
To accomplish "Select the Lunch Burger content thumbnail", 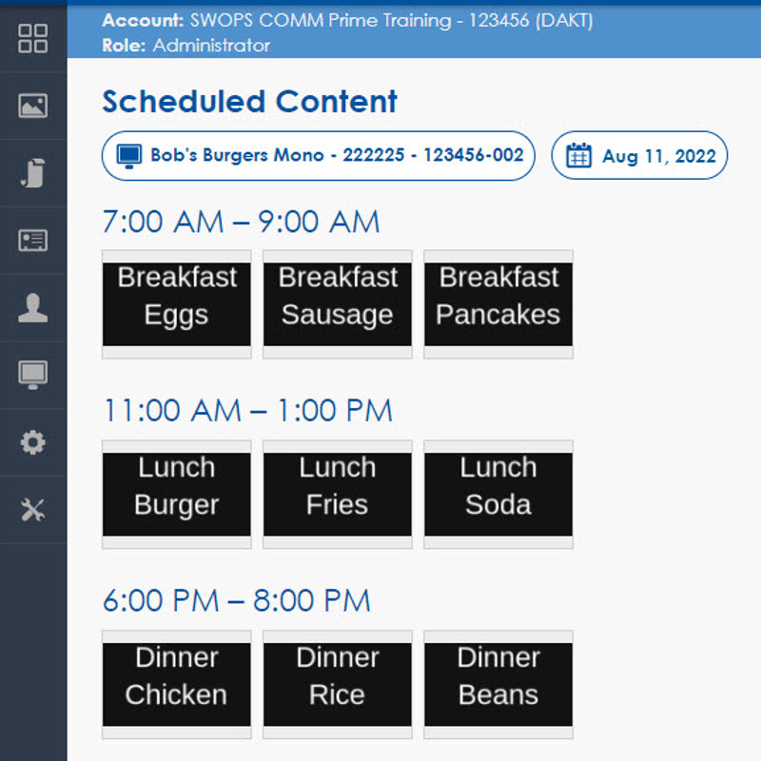I will click(x=177, y=495).
